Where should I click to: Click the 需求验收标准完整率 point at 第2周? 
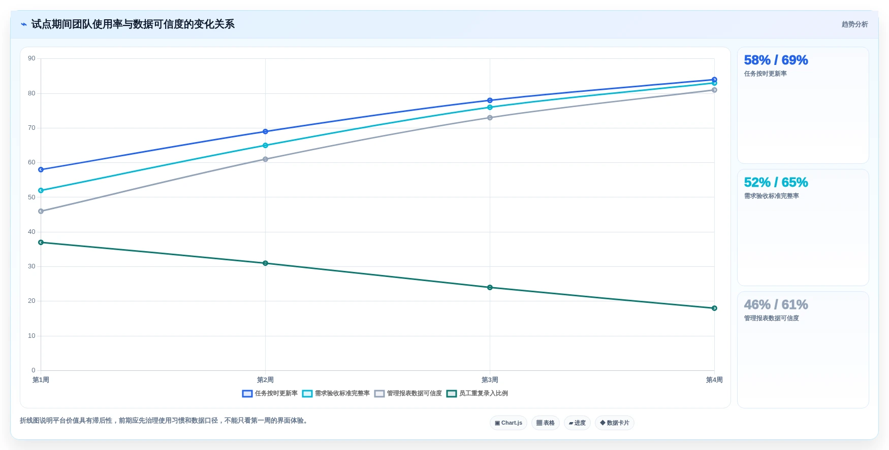point(265,146)
